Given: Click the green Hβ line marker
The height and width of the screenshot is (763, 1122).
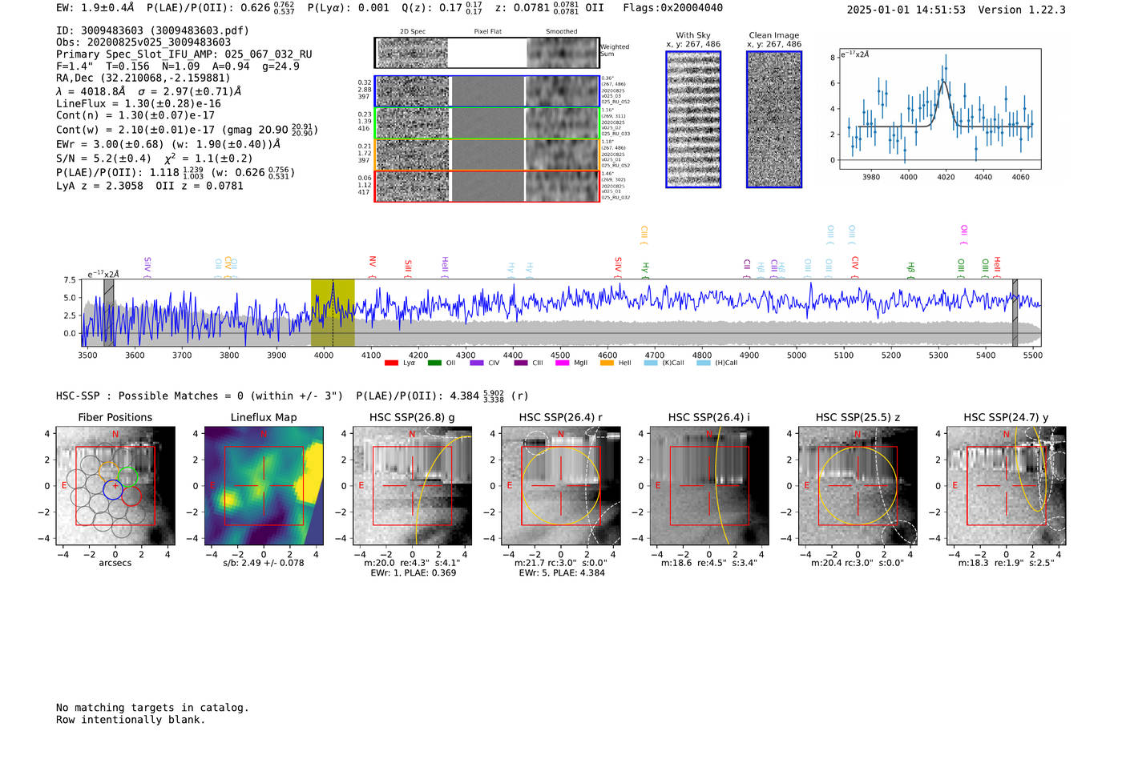Looking at the screenshot, I should [x=910, y=269].
